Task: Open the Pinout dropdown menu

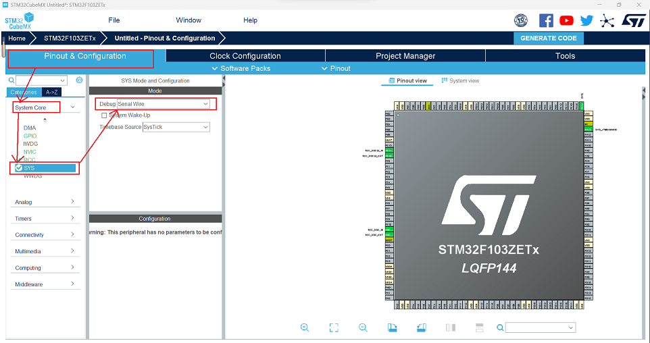Action: coord(336,68)
